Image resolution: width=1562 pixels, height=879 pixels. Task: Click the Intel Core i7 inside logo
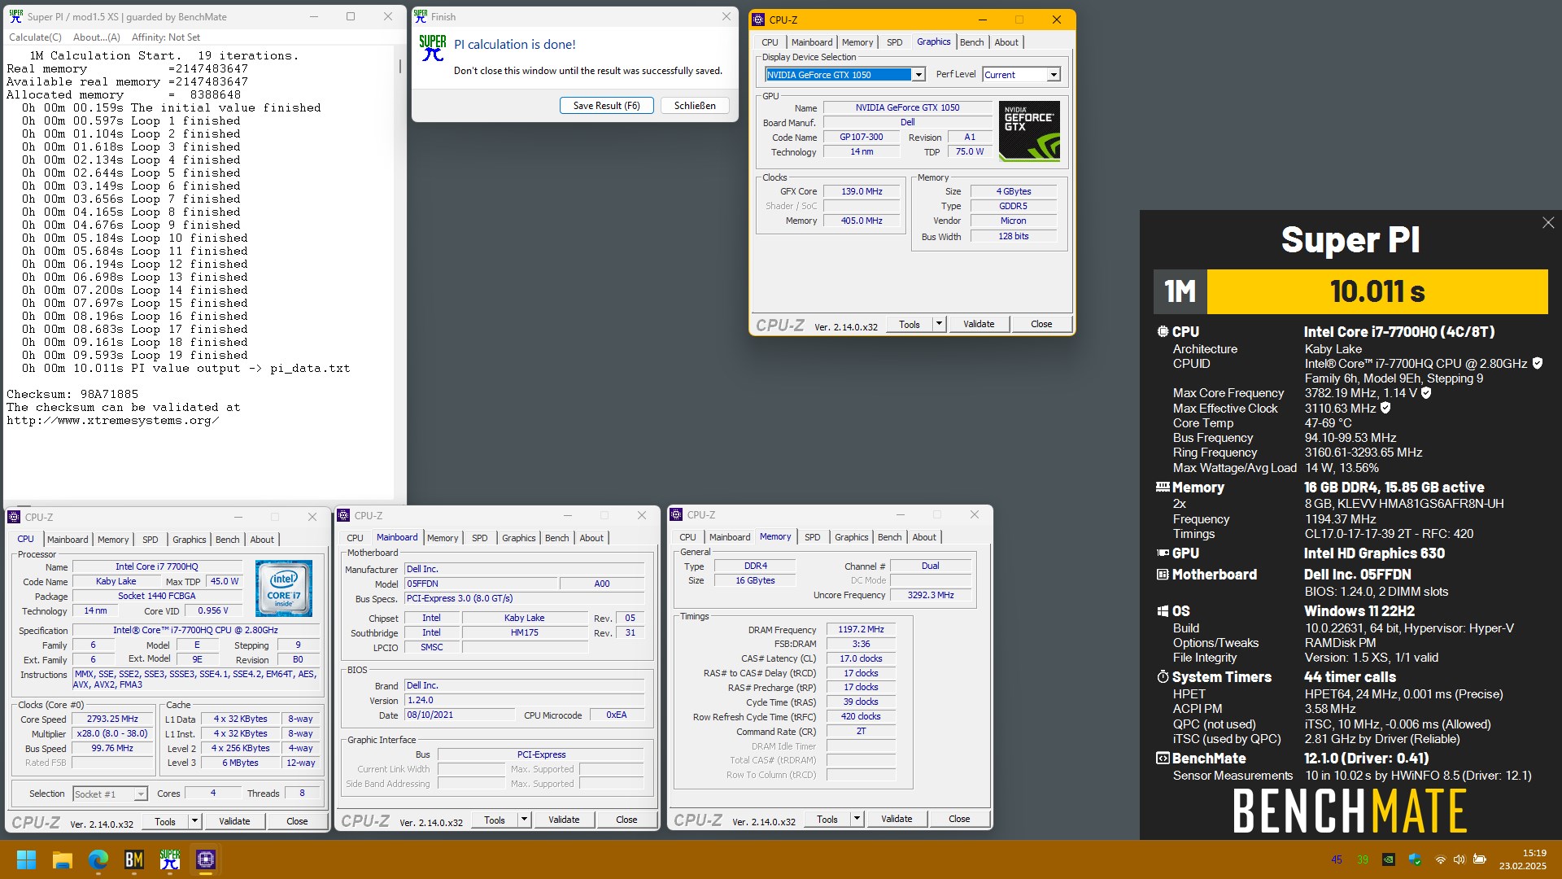click(283, 588)
